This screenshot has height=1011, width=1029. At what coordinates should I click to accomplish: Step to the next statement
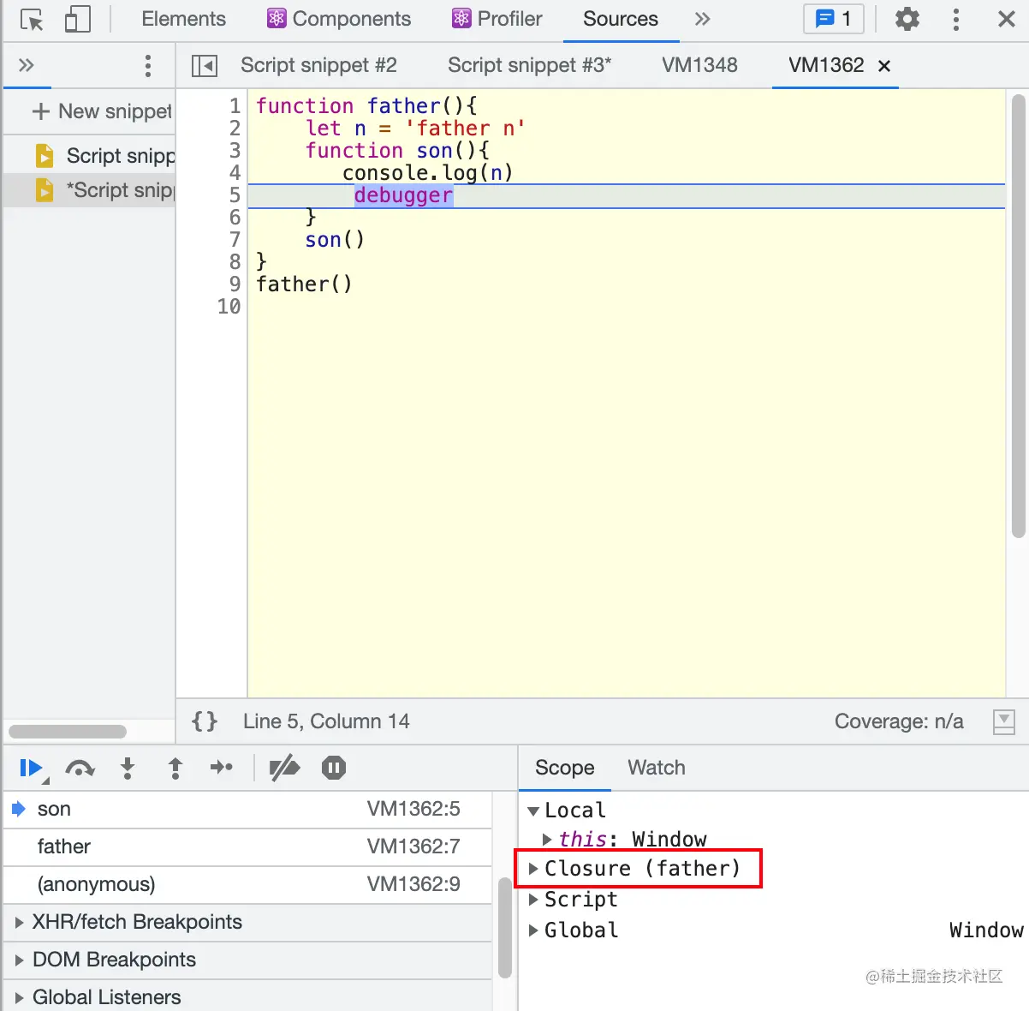pos(222,768)
